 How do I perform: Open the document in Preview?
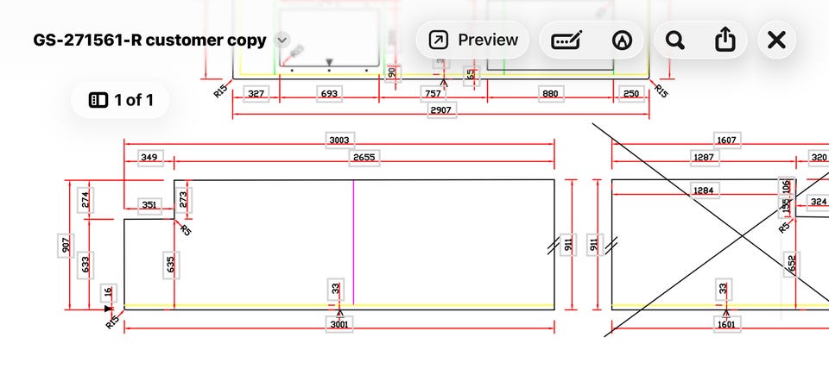(x=472, y=41)
